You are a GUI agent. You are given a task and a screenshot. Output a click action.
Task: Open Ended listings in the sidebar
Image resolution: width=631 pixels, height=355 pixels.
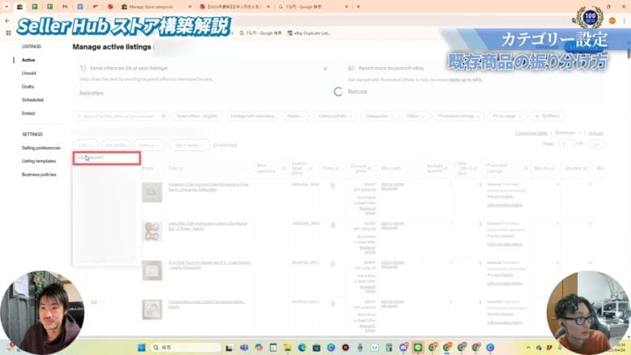(28, 113)
